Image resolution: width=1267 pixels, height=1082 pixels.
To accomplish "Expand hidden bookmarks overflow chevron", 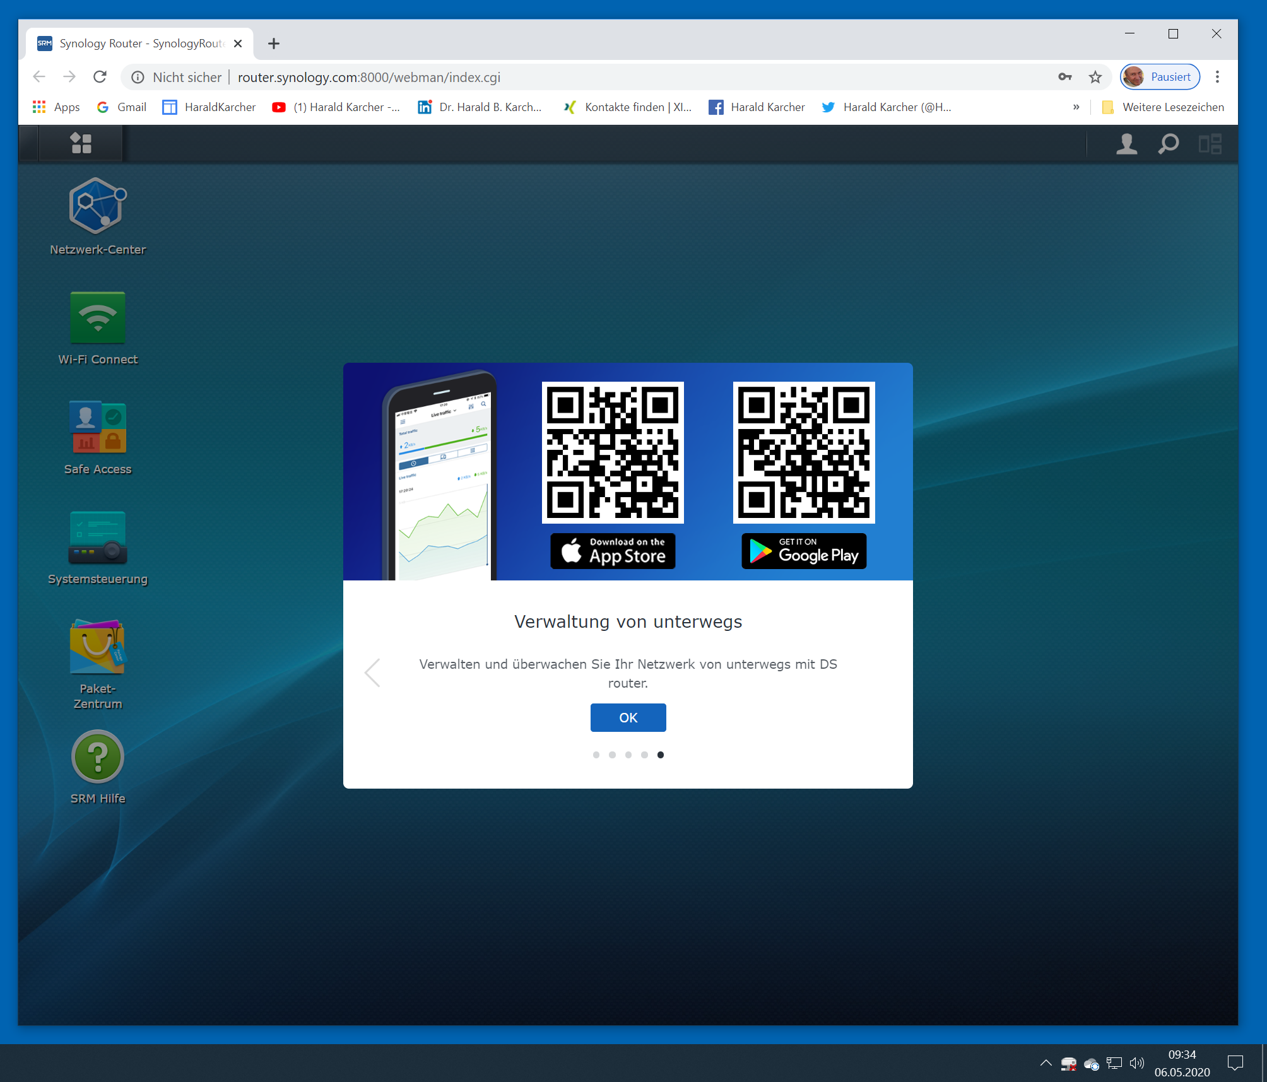I will [1076, 107].
